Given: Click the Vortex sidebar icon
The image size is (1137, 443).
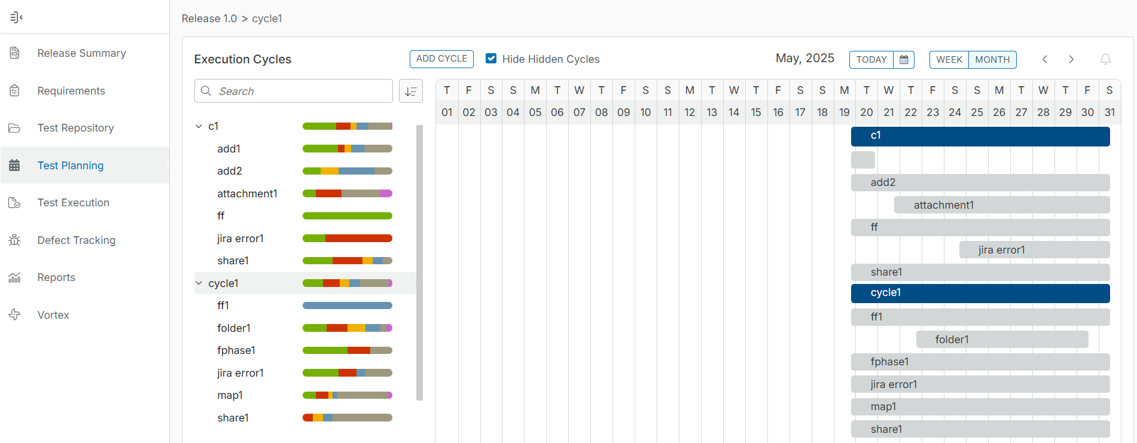Looking at the screenshot, I should coord(15,315).
